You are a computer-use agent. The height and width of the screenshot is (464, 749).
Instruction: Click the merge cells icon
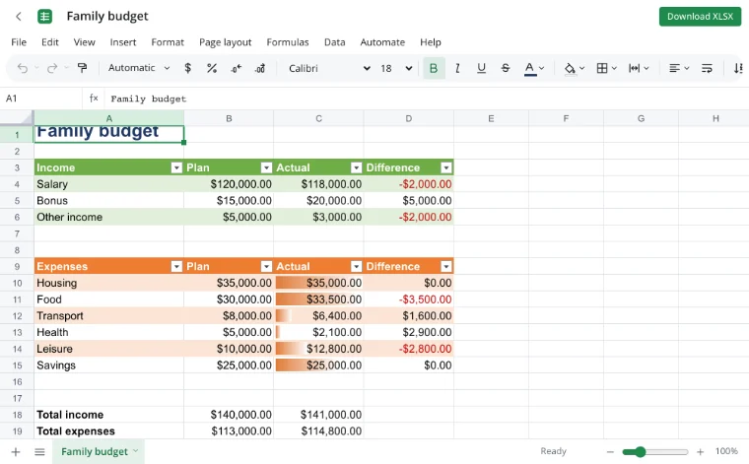[635, 68]
